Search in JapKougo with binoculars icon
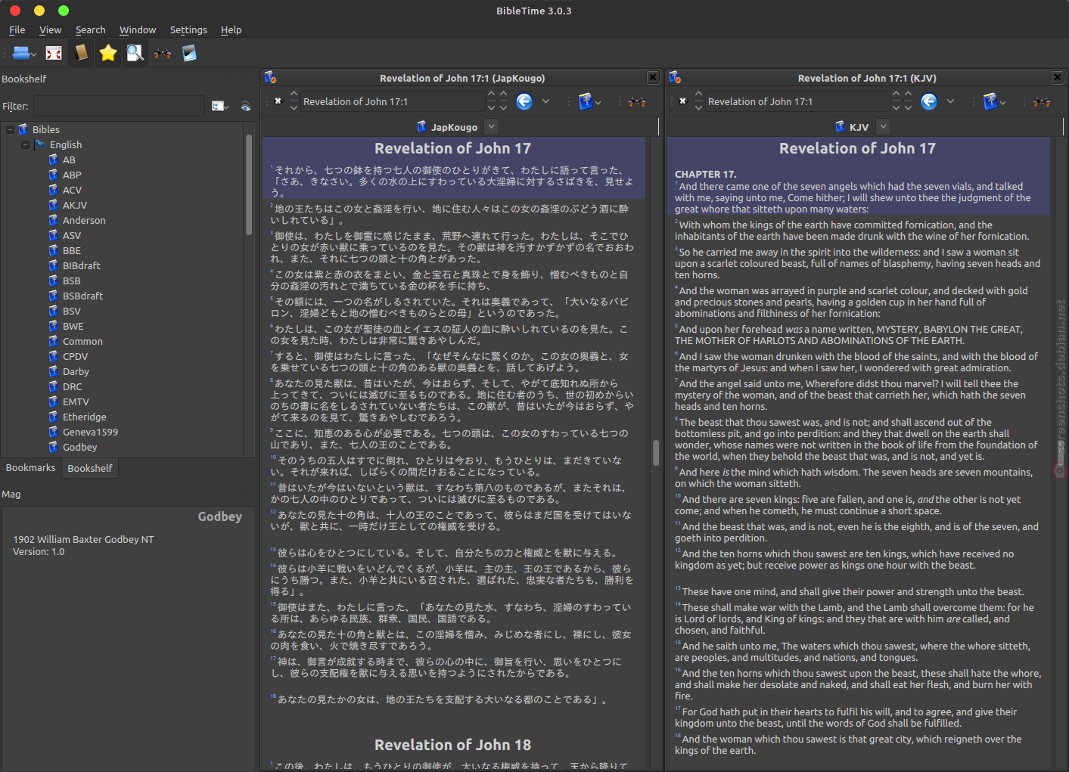1069x772 pixels. pos(637,101)
